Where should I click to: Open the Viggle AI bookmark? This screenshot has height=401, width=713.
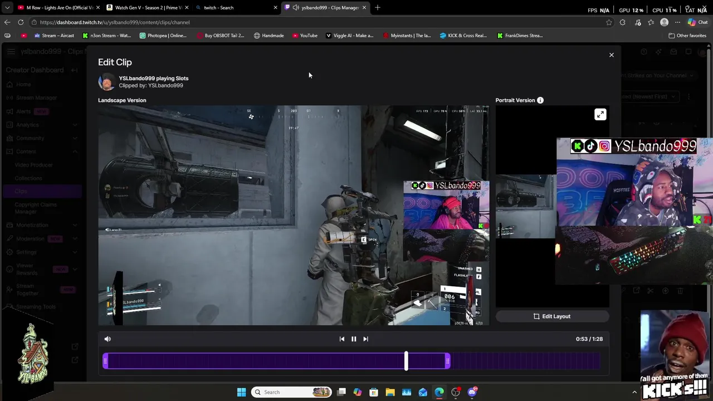coord(349,36)
